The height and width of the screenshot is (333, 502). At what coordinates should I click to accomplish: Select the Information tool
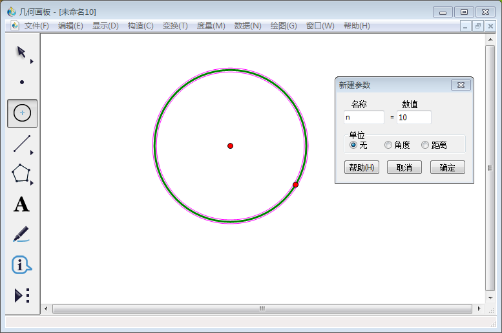tap(21, 264)
